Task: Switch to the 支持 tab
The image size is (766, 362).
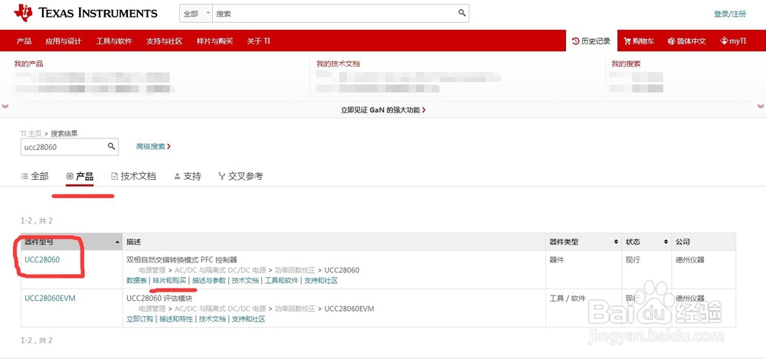Action: tap(188, 176)
